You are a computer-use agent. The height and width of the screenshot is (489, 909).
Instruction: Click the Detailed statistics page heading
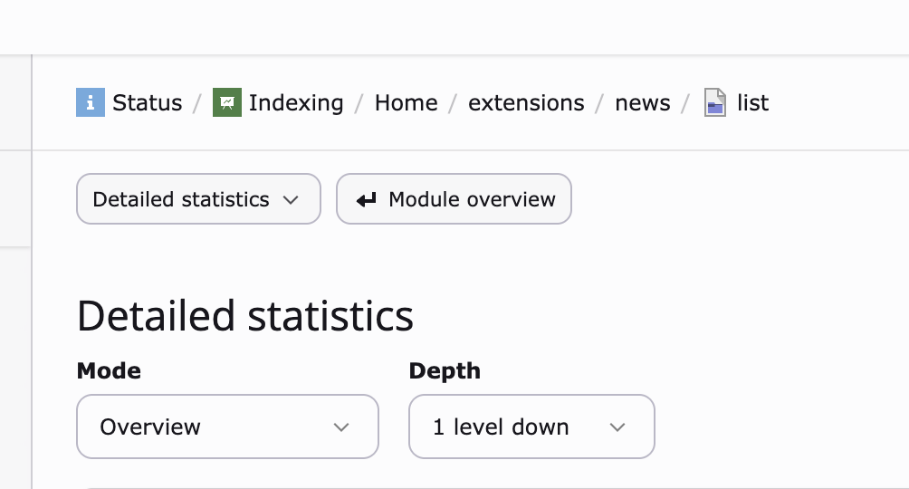244,316
